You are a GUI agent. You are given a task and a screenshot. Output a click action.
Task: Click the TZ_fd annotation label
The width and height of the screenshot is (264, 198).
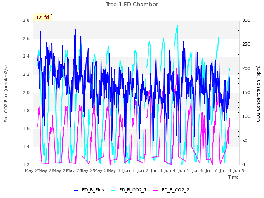(42, 17)
